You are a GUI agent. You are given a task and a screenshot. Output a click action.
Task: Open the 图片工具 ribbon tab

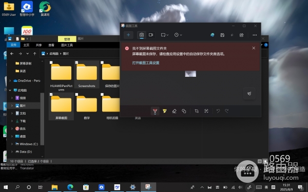coord(67,45)
